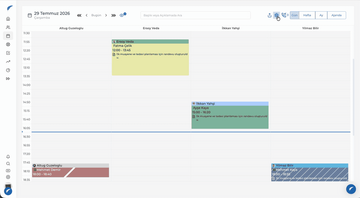Switch to Hafta view tab
This screenshot has height=198, width=360.
tap(307, 15)
